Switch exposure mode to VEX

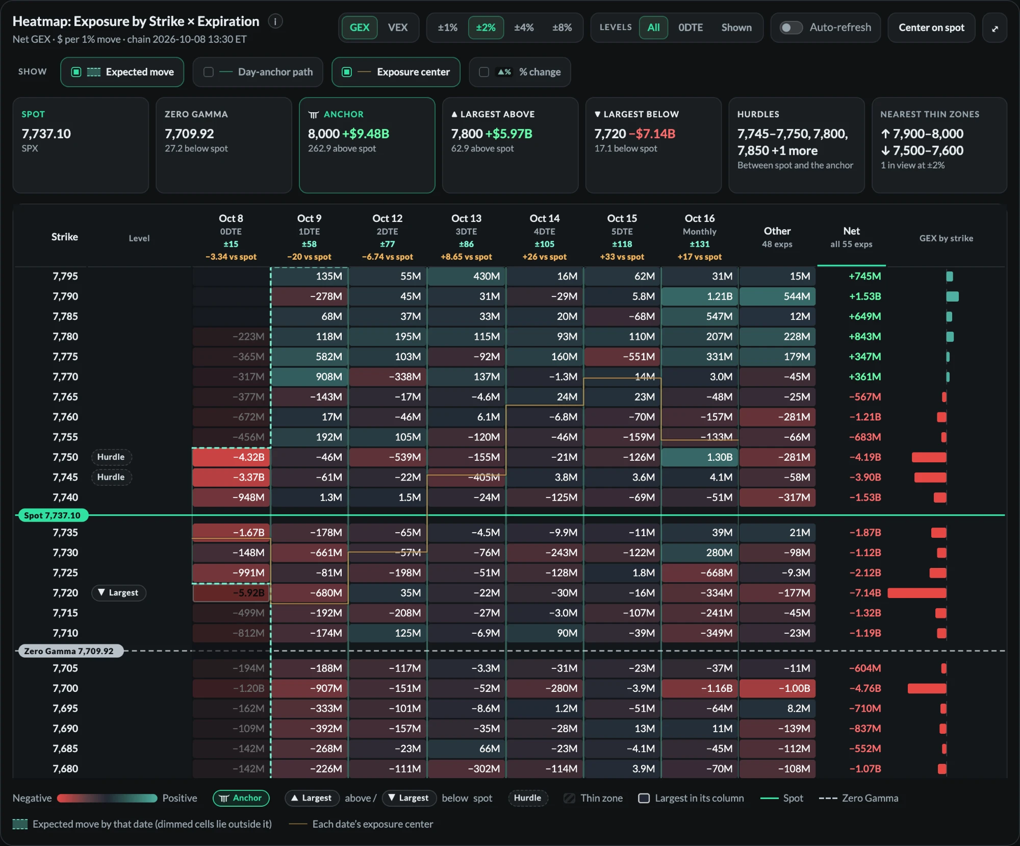(398, 28)
